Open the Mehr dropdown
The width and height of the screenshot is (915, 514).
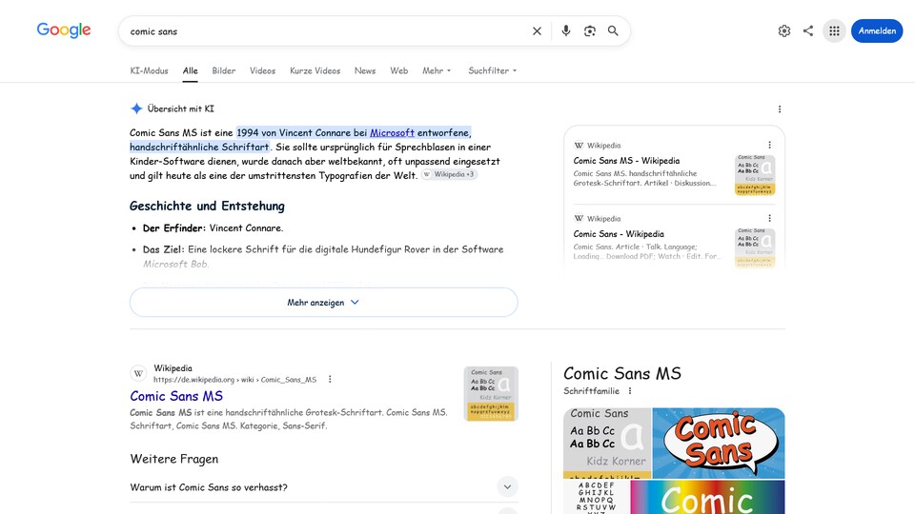[x=437, y=70]
